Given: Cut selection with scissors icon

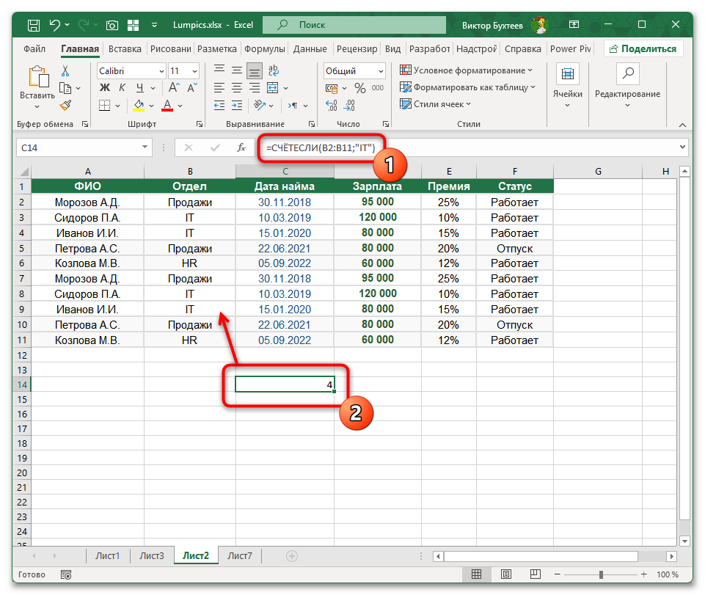Looking at the screenshot, I should tap(65, 70).
